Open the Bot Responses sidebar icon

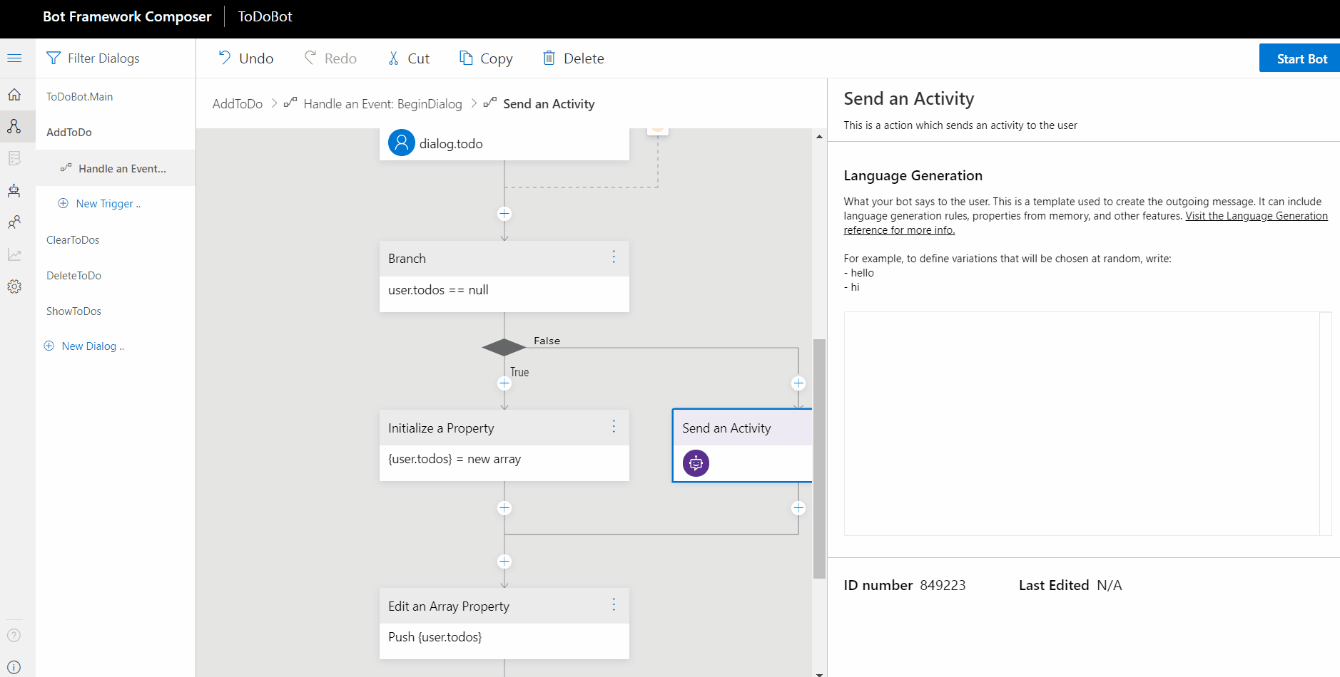point(14,158)
